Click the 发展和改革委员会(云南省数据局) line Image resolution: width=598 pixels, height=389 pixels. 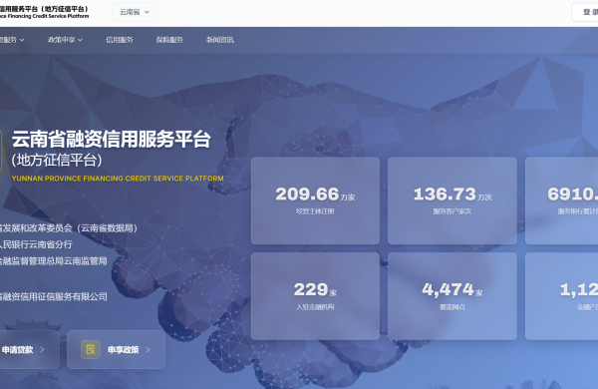(x=69, y=228)
